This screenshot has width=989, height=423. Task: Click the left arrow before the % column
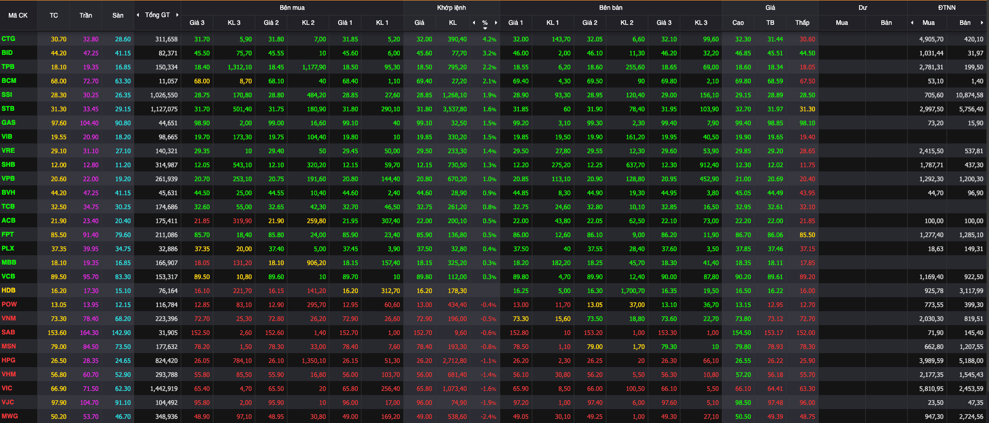click(x=474, y=23)
